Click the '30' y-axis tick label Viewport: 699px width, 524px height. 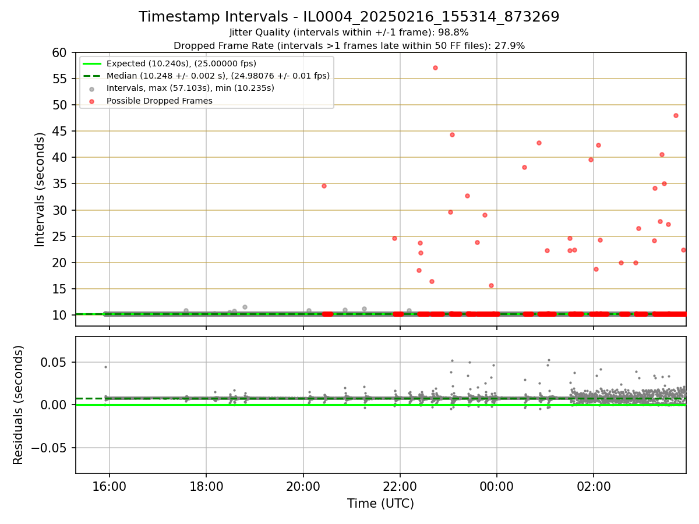tap(61, 210)
